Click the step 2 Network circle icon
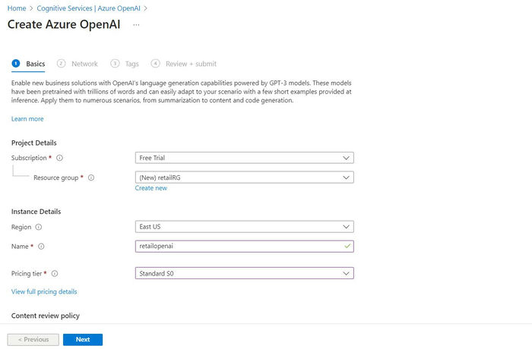 [x=62, y=64]
